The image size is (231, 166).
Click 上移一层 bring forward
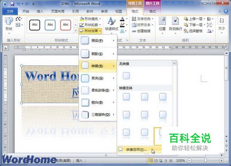coord(195,19)
